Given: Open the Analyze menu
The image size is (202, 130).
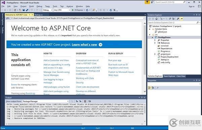Looking at the screenshot, I should point(70,6).
